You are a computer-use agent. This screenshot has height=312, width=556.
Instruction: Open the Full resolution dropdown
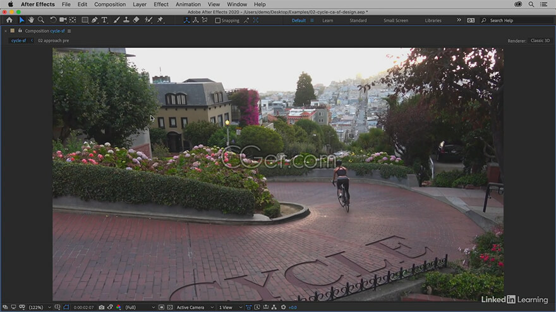pos(140,308)
